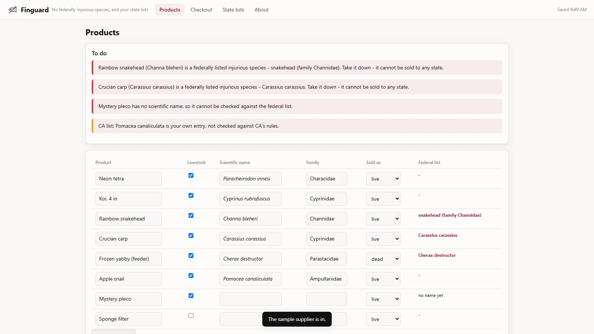Open the About tab
594x334 pixels.
[261, 10]
